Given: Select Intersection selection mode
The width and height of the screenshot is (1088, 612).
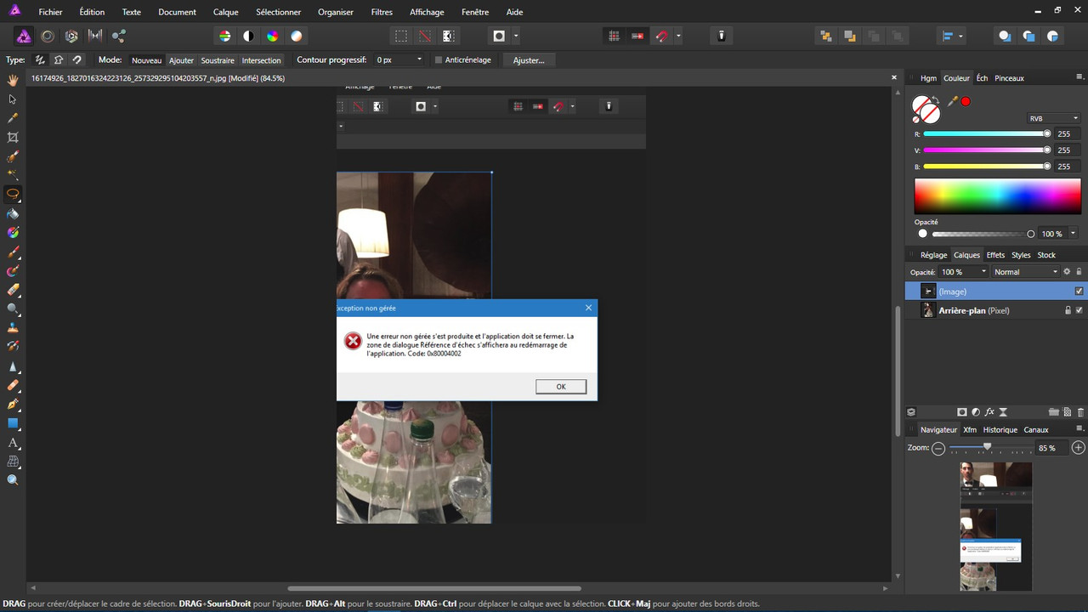Looking at the screenshot, I should (x=261, y=60).
